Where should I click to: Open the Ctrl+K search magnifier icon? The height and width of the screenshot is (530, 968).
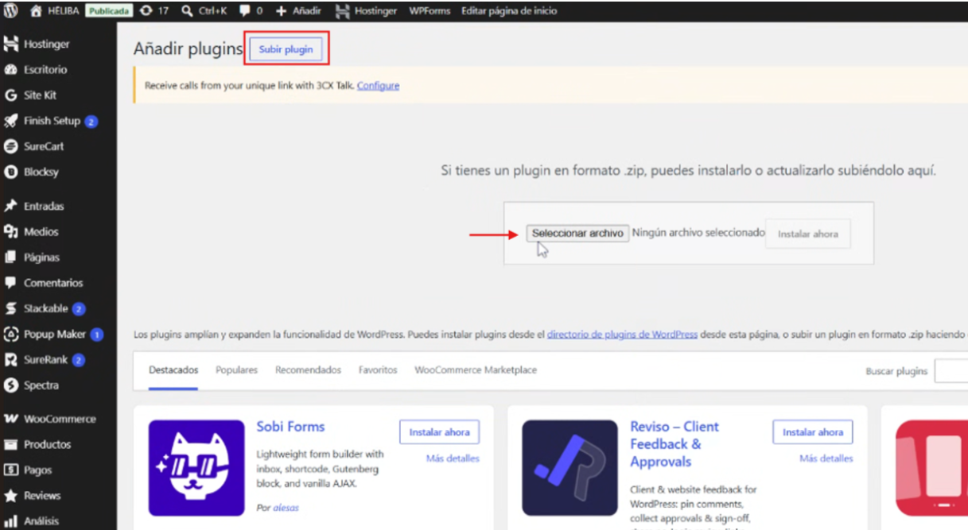coord(187,11)
